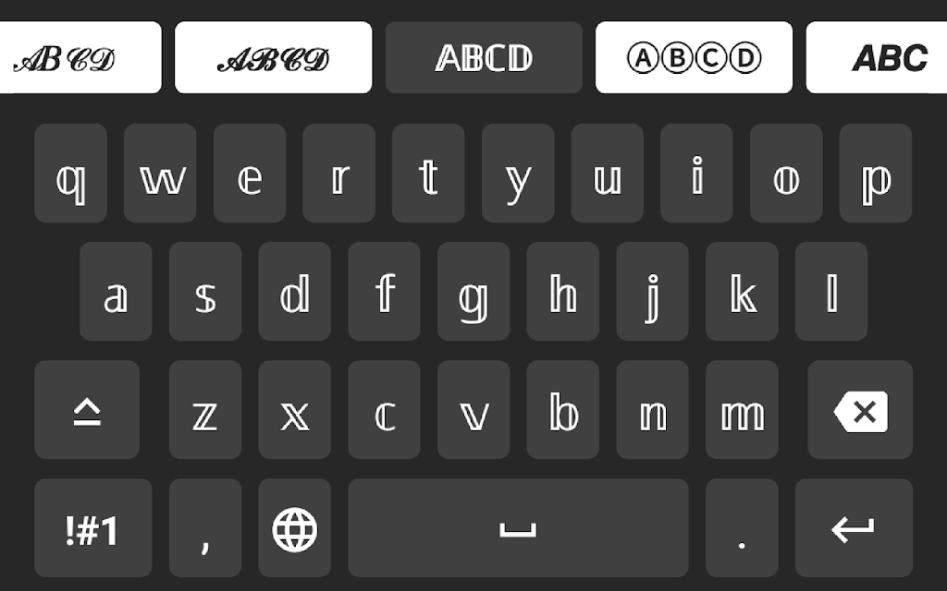Switch to the !#1 symbols keyboard

pyautogui.click(x=93, y=527)
